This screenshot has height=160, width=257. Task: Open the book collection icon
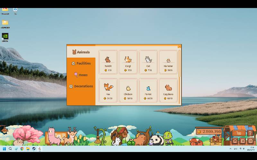(x=243, y=141)
